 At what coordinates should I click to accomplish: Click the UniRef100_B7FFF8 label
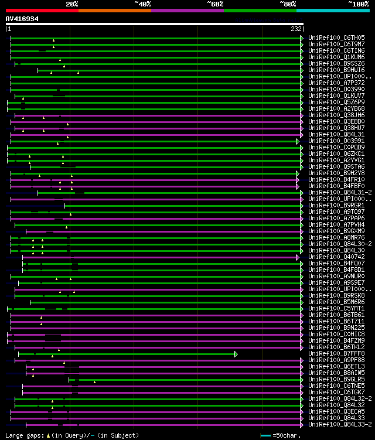click(x=336, y=354)
